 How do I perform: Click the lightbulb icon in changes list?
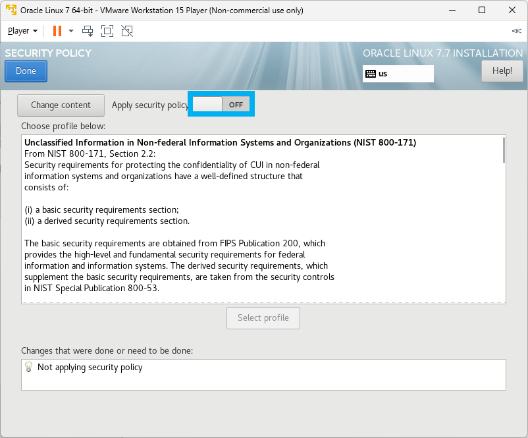[28, 367]
